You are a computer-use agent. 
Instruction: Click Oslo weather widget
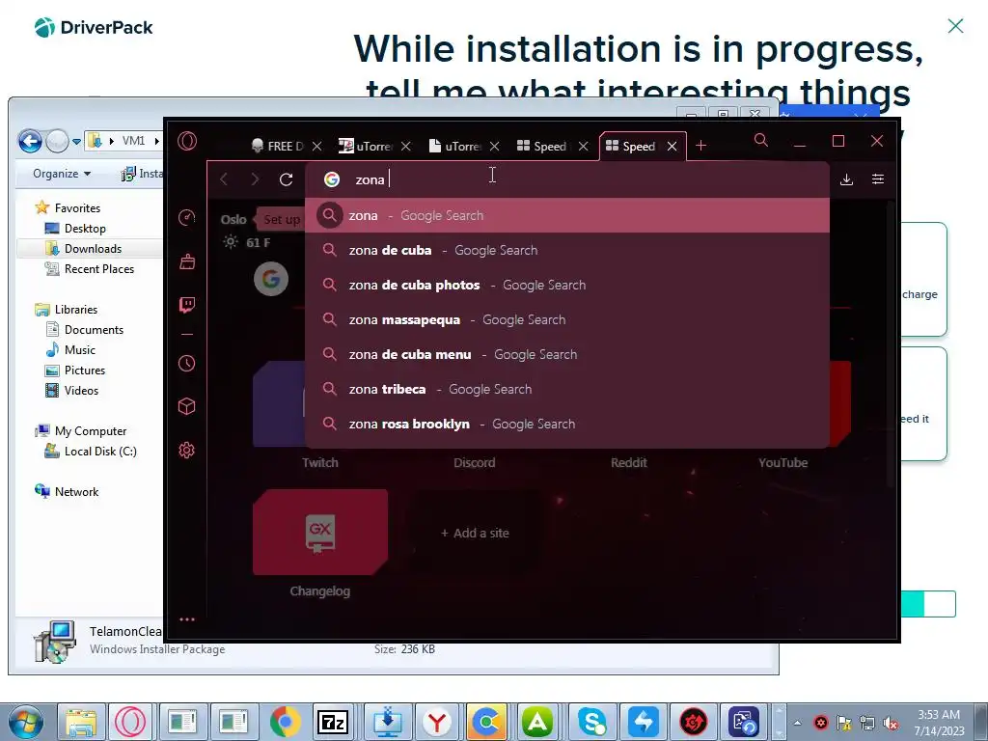click(x=245, y=231)
